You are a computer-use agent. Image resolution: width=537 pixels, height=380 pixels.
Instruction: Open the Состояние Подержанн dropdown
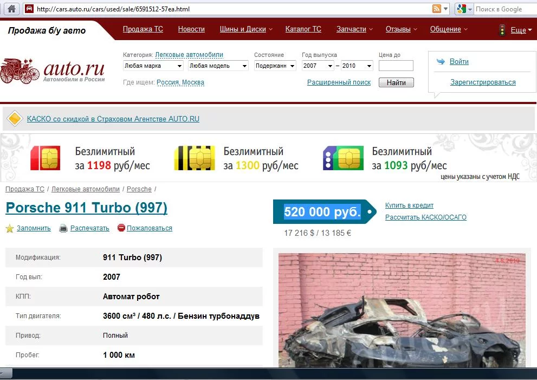(275, 66)
